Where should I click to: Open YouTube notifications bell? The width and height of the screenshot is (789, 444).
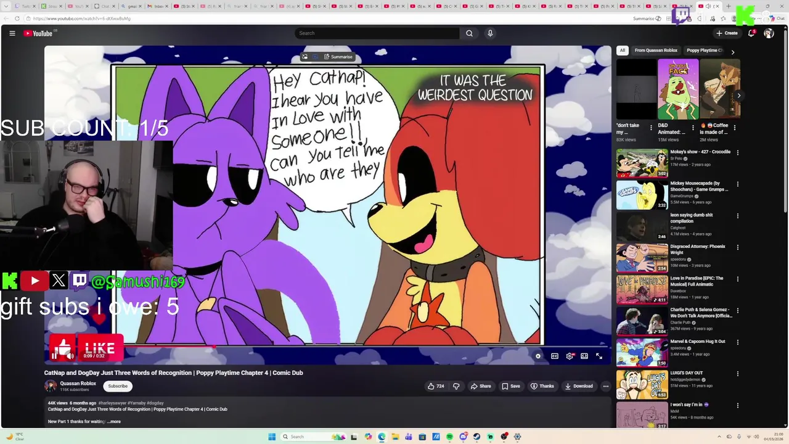[751, 33]
